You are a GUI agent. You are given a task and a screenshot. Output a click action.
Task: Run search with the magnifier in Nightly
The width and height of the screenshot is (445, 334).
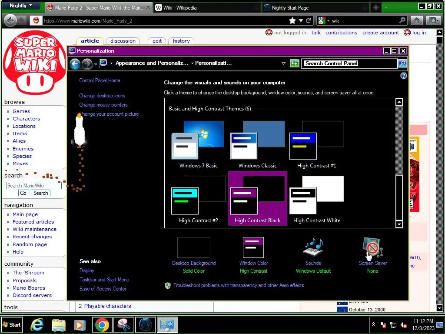(x=402, y=20)
